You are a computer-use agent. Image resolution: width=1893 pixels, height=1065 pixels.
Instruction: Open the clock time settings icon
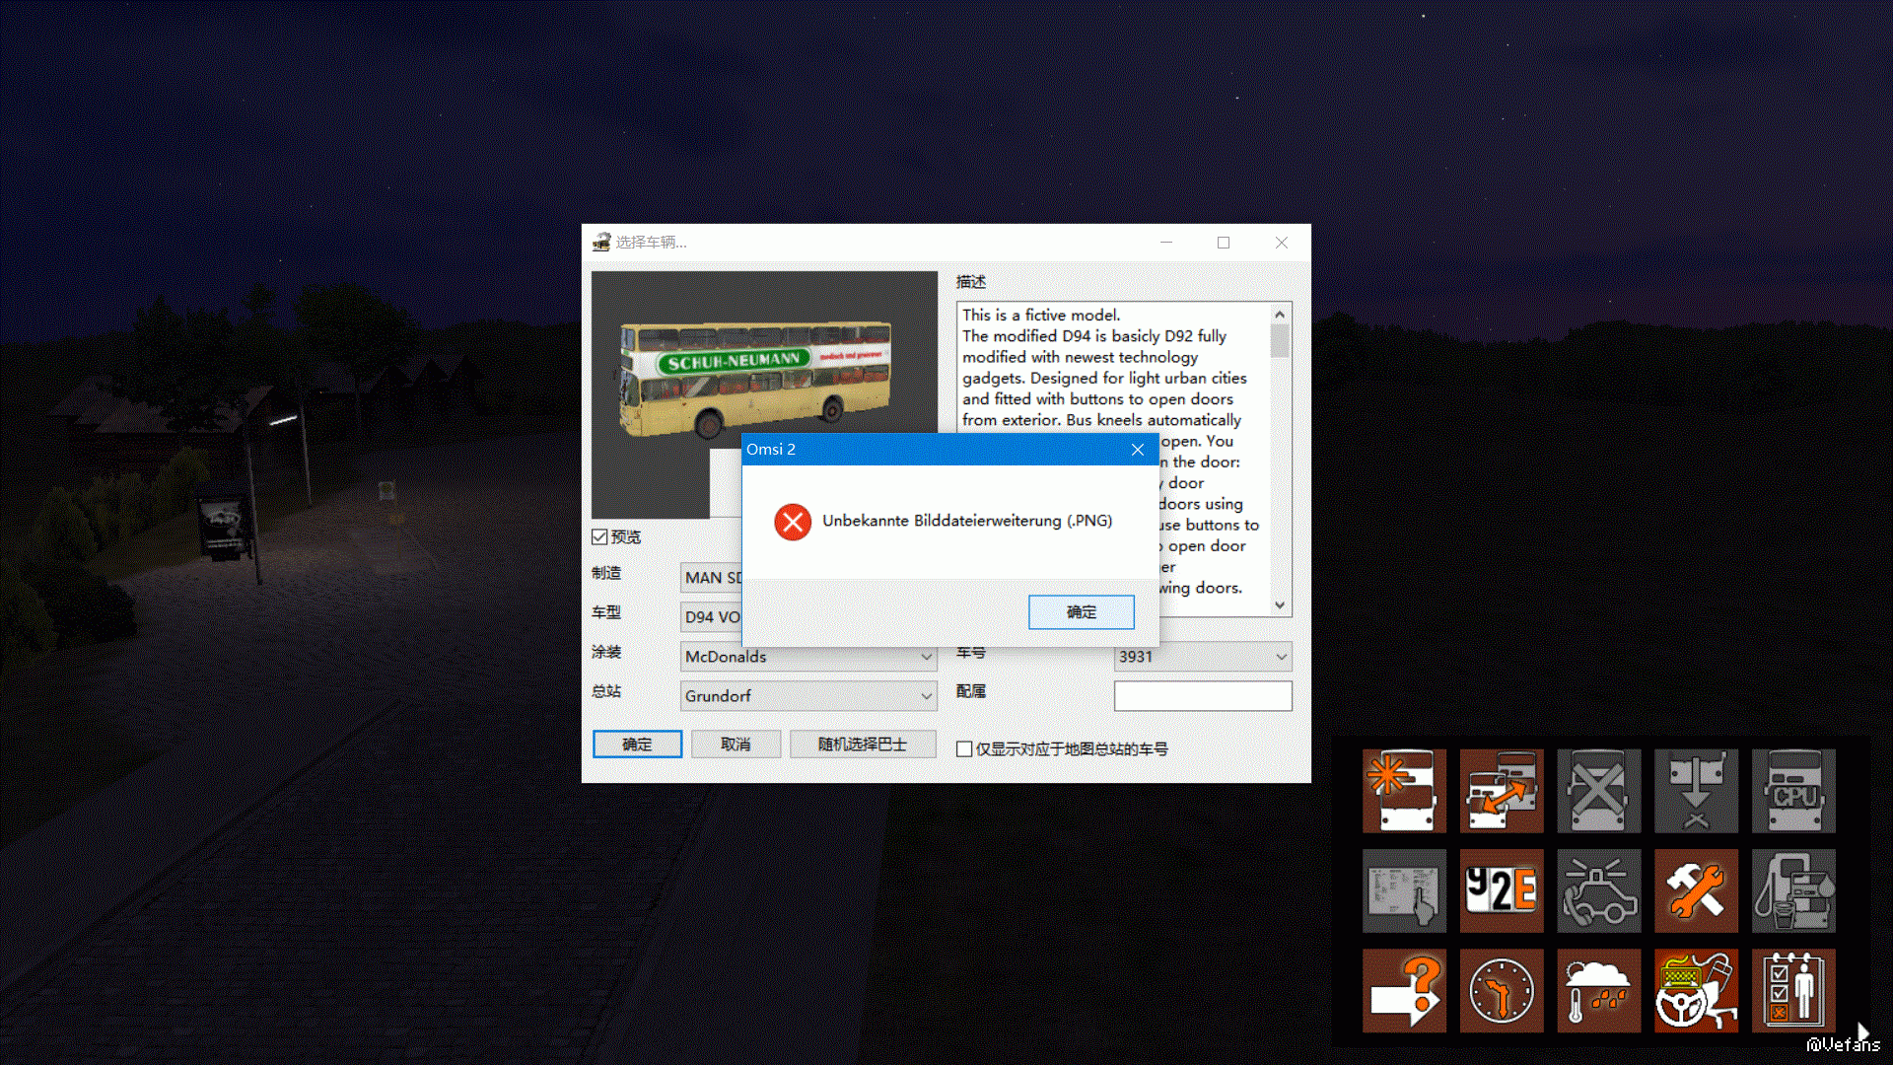[1501, 990]
